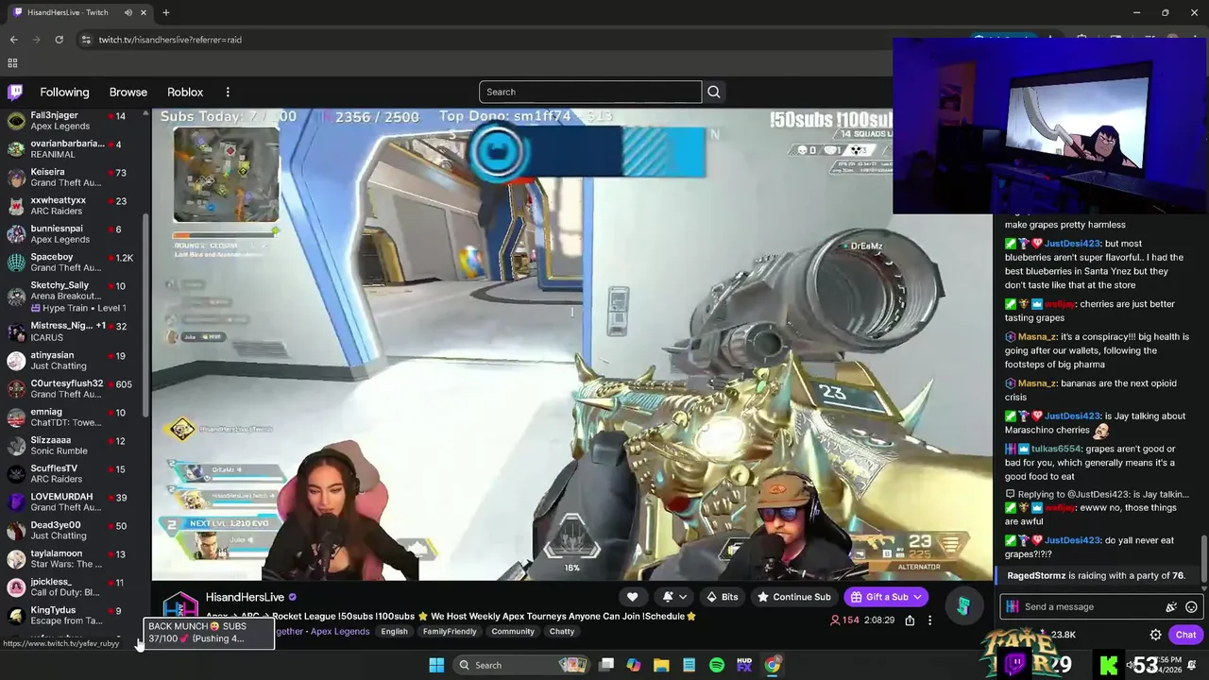
Task: Open Dead3ye00 channel in sidebar
Action: 74,531
